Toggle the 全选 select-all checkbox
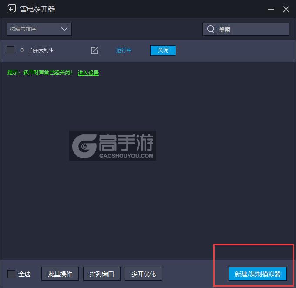This screenshot has width=296, height=288. (11, 274)
